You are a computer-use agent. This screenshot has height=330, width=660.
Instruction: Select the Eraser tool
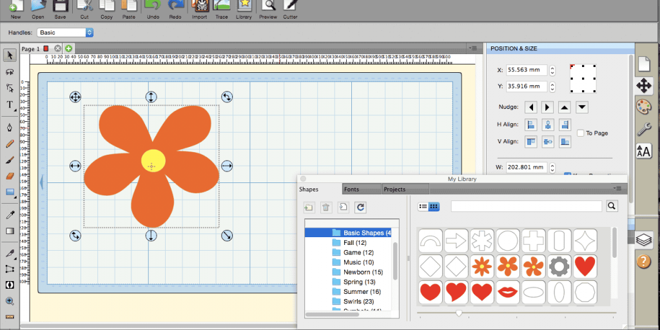point(10,177)
